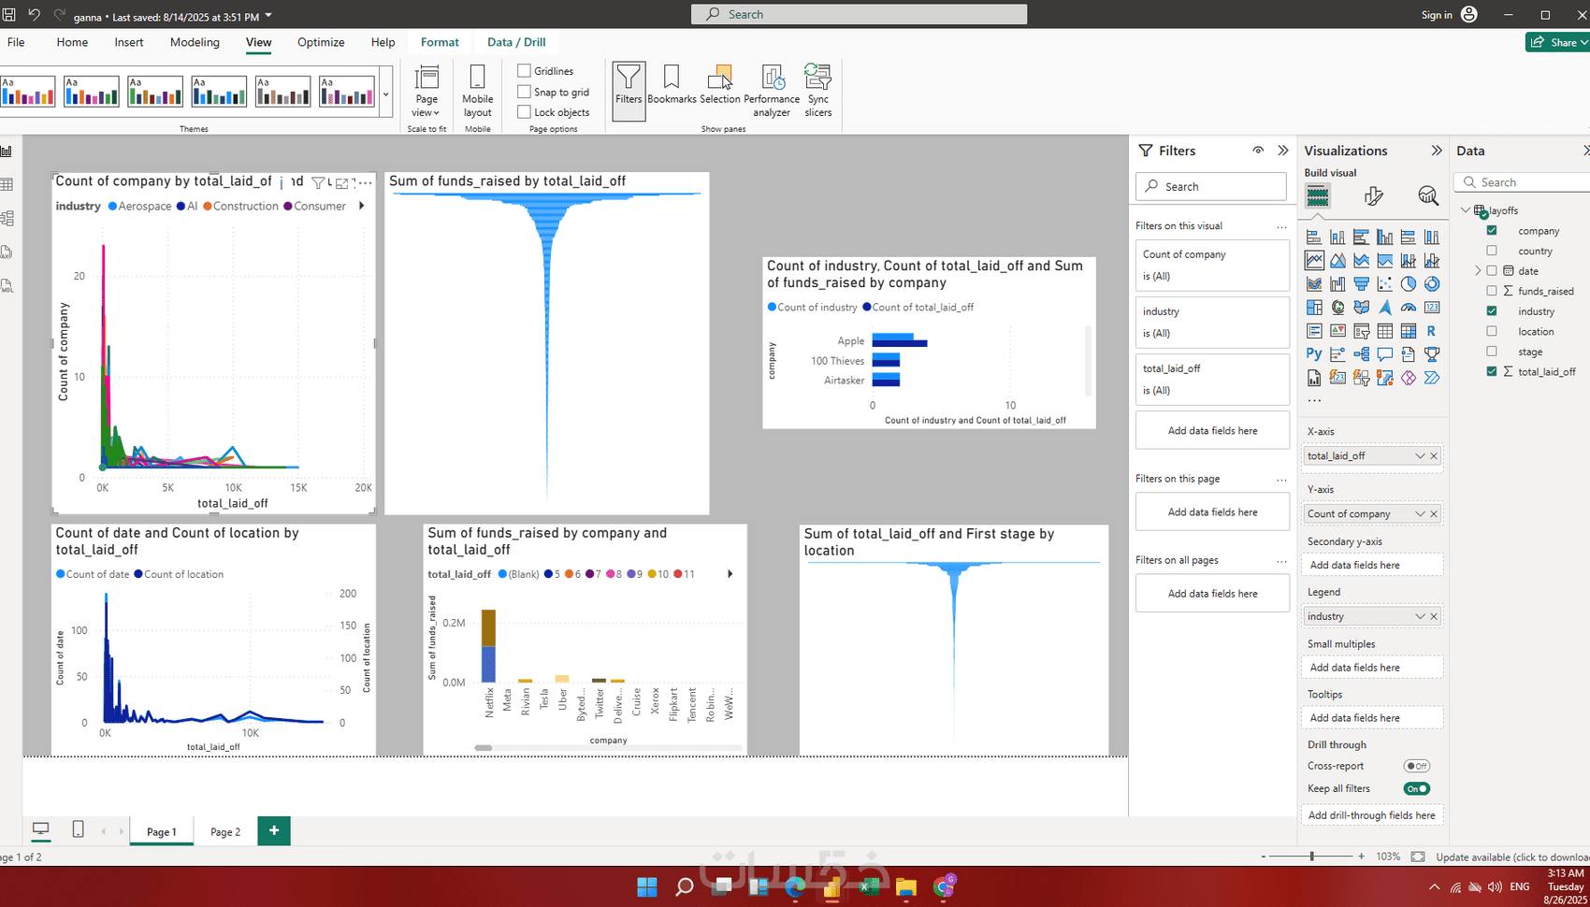Enable the Gridlines checkbox
Image resolution: width=1590 pixels, height=907 pixels.
pyautogui.click(x=525, y=71)
